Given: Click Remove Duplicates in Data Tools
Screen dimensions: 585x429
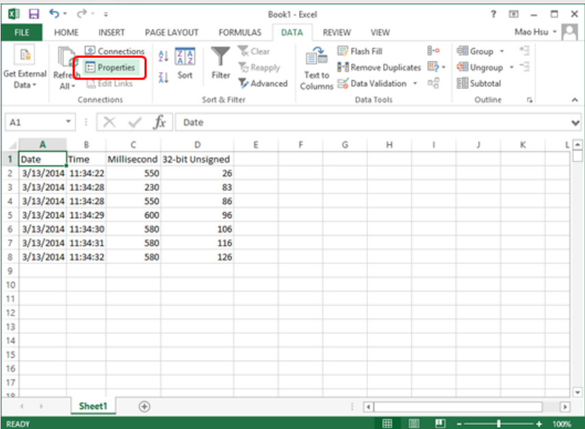Looking at the screenshot, I should [x=379, y=68].
